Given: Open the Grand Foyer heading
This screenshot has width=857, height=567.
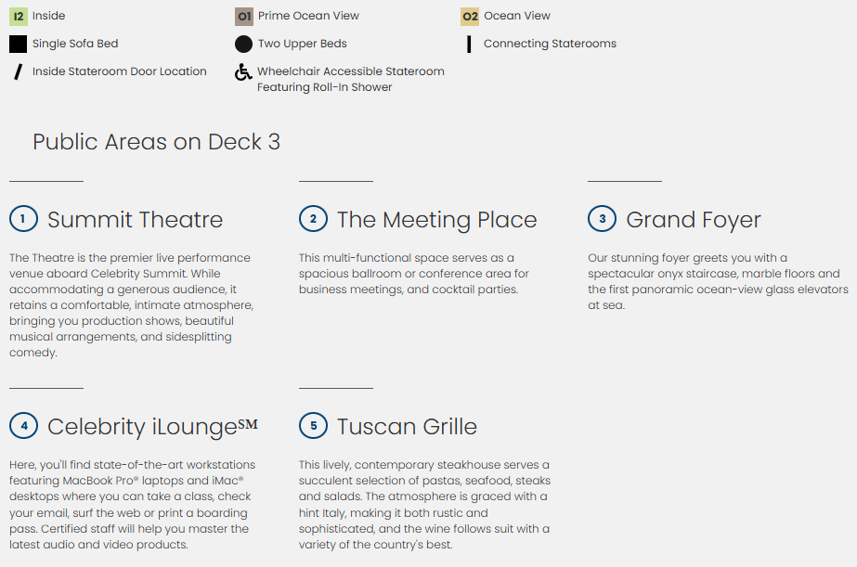Looking at the screenshot, I should point(694,220).
